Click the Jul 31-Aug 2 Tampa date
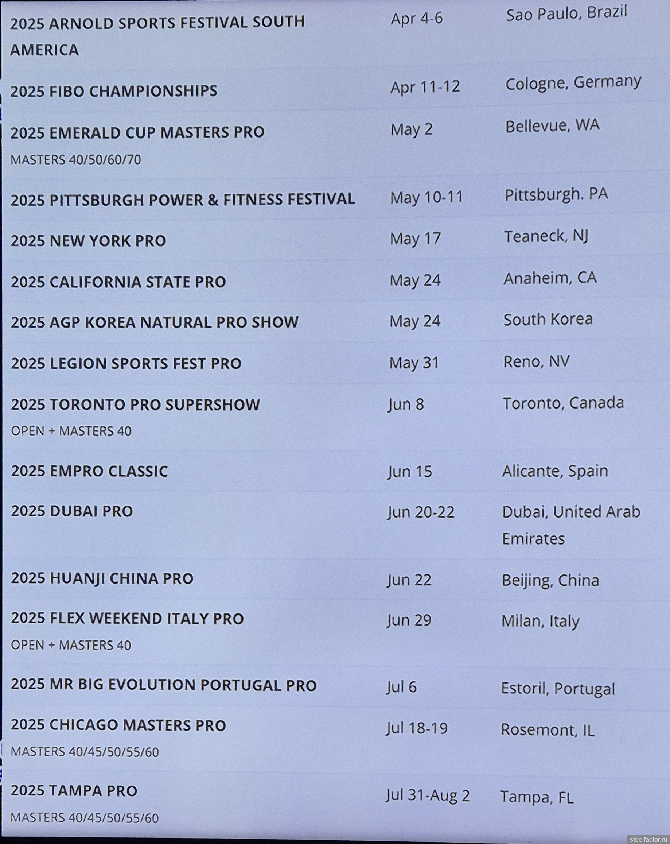Image resolution: width=670 pixels, height=844 pixels. tap(428, 796)
